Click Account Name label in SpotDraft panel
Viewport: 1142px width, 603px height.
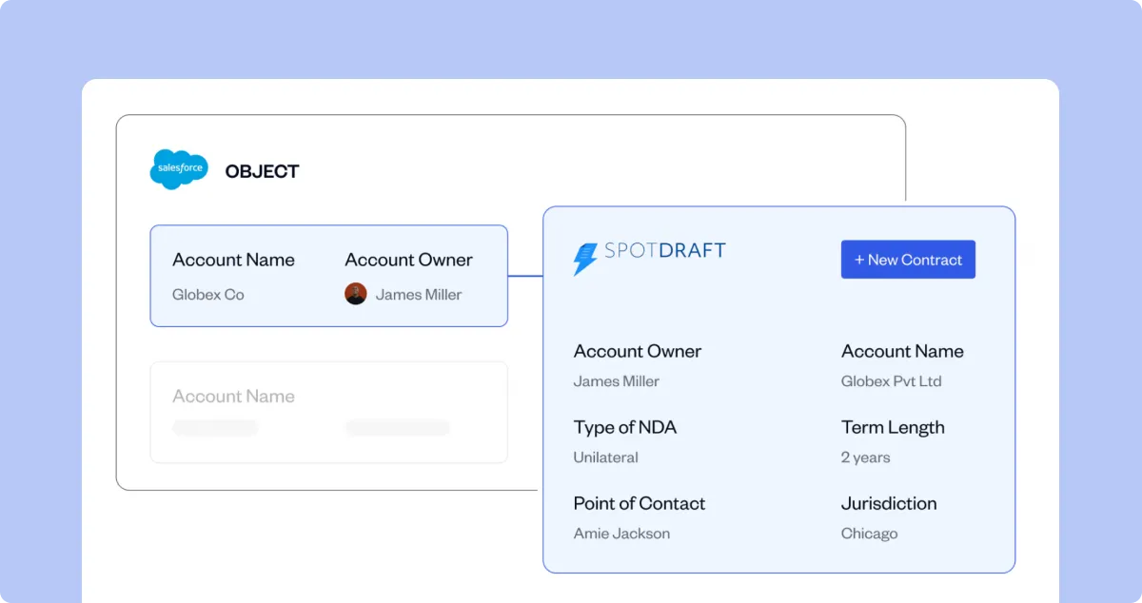point(902,351)
